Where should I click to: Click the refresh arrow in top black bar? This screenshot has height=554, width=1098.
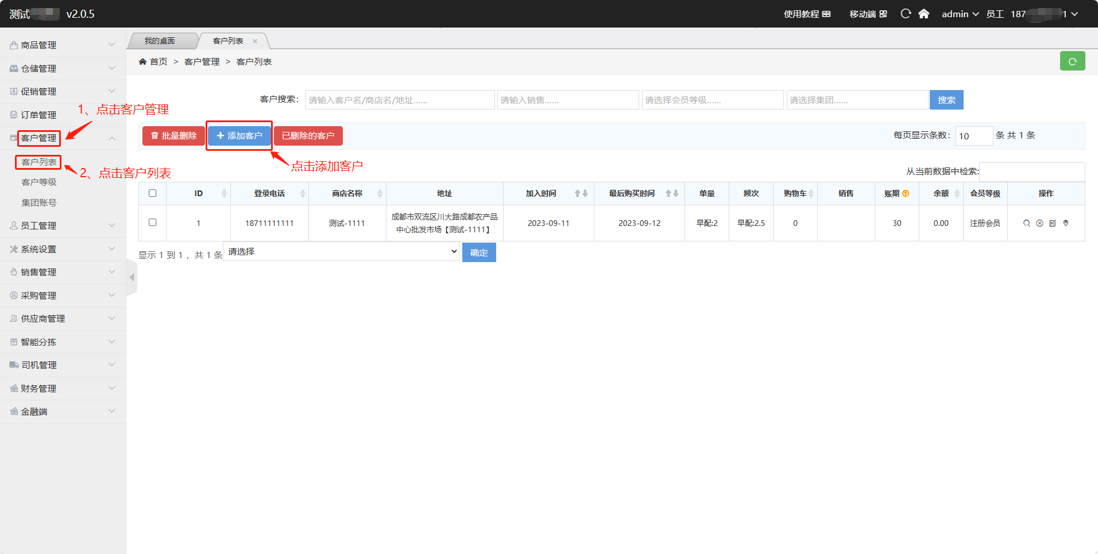(906, 14)
